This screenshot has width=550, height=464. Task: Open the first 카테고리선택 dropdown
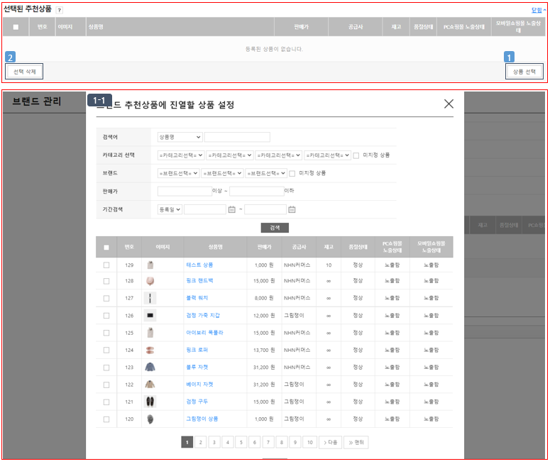(181, 155)
